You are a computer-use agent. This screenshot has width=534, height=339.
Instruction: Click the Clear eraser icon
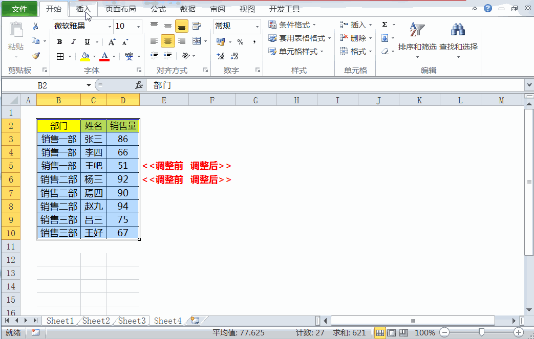(385, 51)
